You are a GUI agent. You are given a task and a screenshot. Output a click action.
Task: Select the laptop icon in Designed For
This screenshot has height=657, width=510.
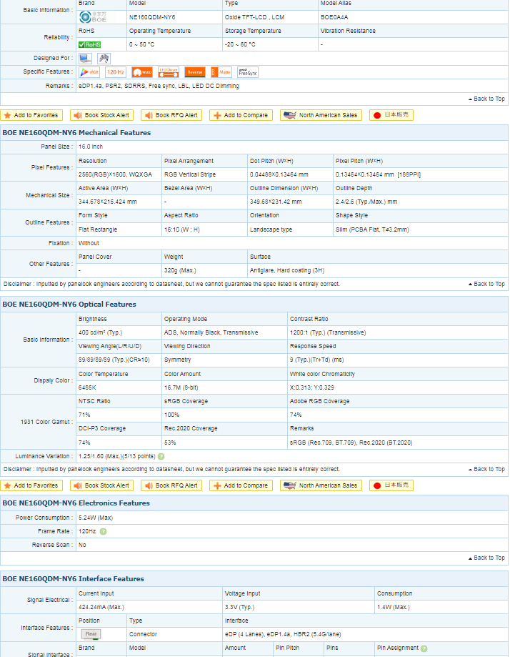click(86, 58)
